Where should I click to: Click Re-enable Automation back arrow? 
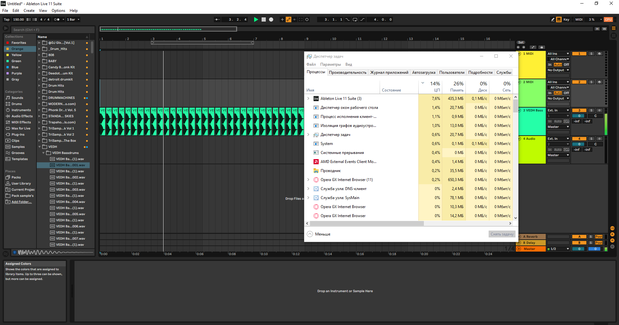[295, 20]
